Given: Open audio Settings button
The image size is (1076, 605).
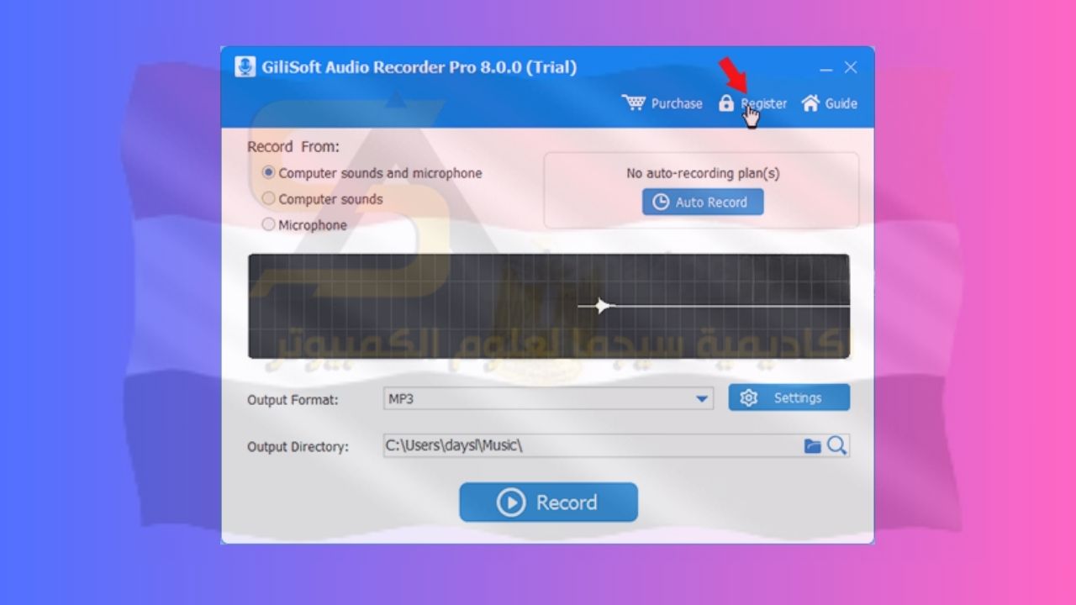Looking at the screenshot, I should [789, 398].
